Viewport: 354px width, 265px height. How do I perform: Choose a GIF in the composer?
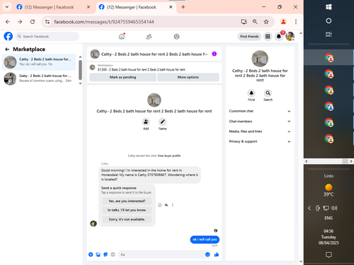pyautogui.click(x=113, y=254)
